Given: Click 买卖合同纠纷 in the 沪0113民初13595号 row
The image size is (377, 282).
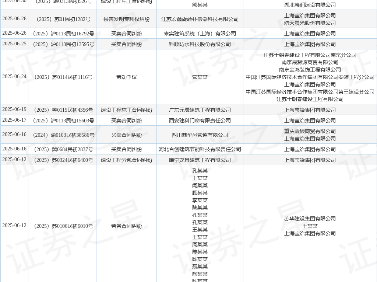Looking at the screenshot, I should [x=127, y=44].
